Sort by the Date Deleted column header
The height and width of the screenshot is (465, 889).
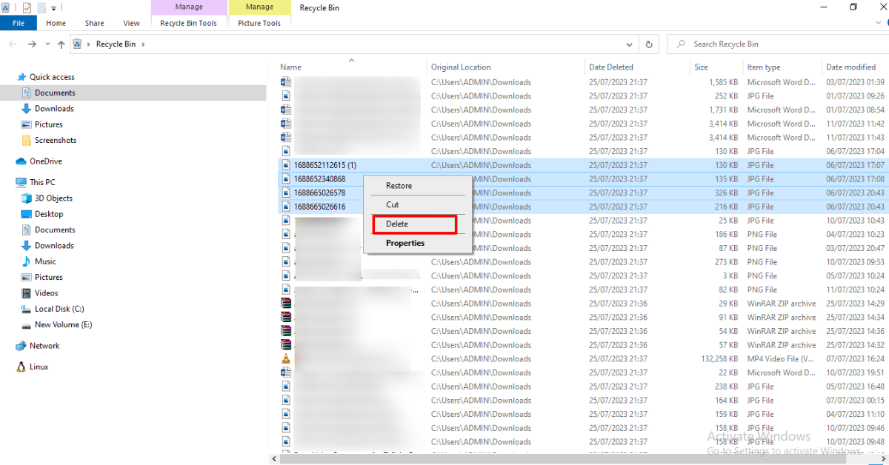pos(611,67)
